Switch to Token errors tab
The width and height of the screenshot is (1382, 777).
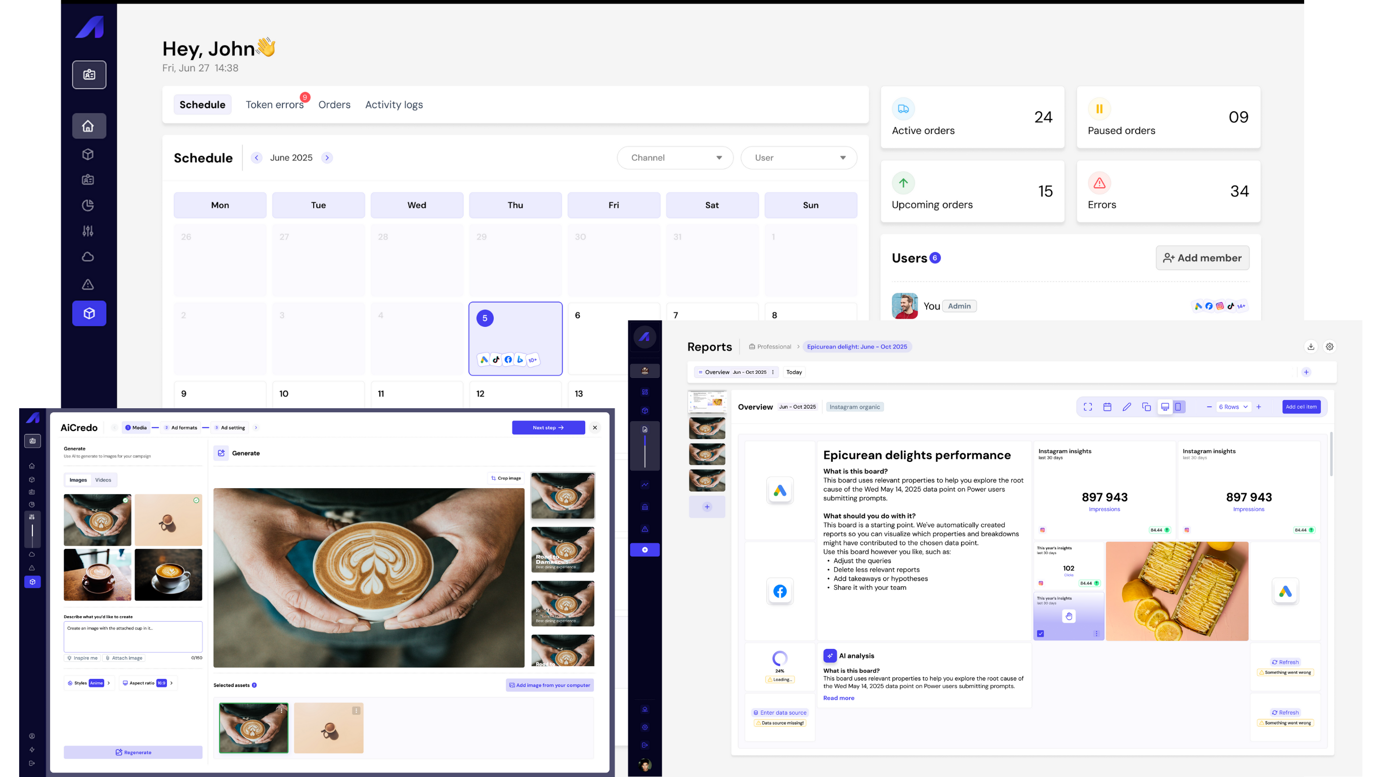(x=274, y=105)
